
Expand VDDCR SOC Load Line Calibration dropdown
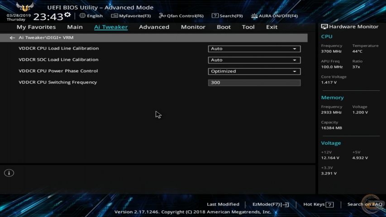point(254,60)
